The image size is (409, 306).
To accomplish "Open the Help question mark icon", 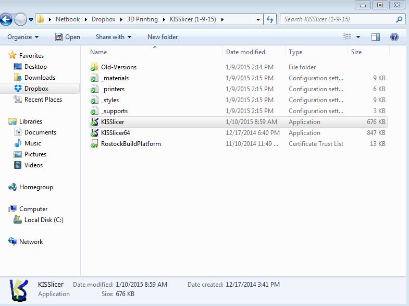I will 394,37.
